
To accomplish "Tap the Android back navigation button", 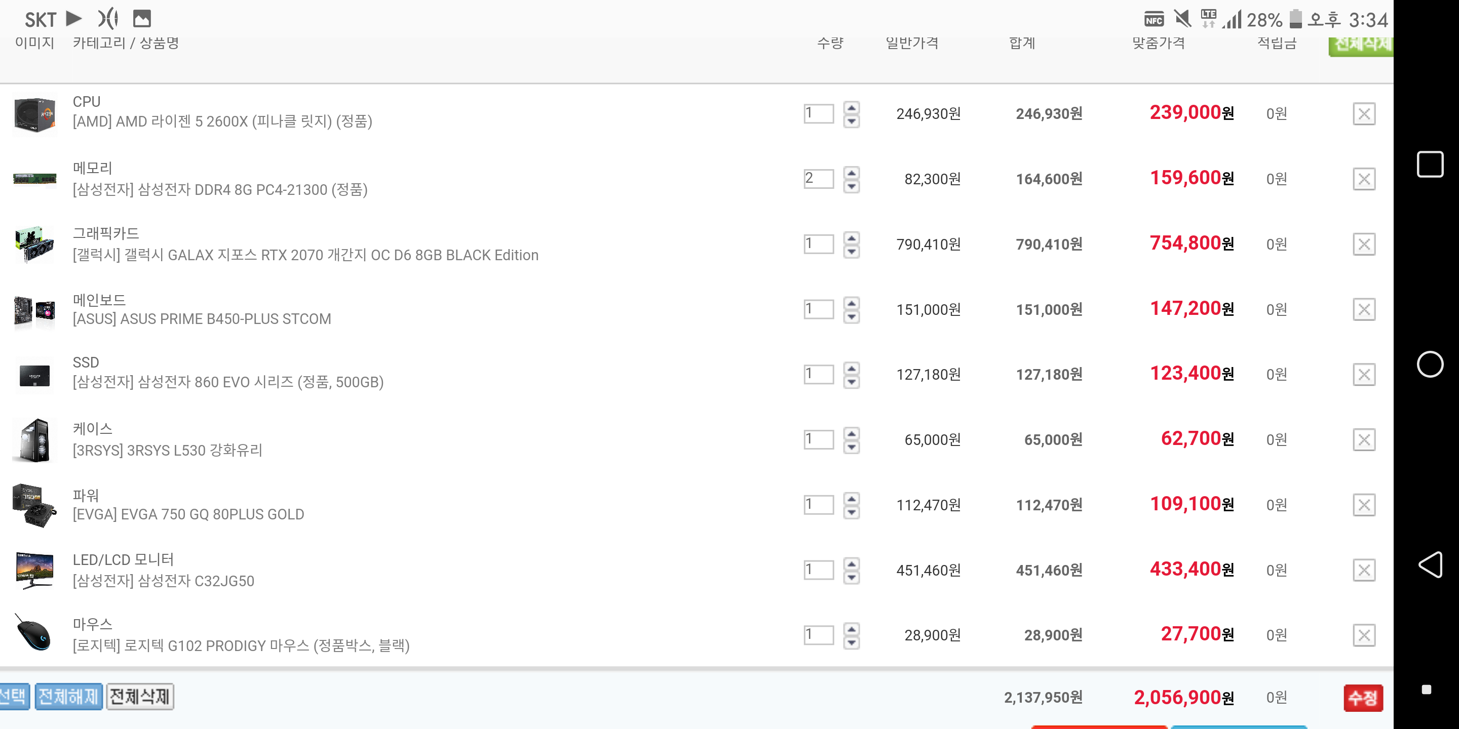I will coord(1430,564).
